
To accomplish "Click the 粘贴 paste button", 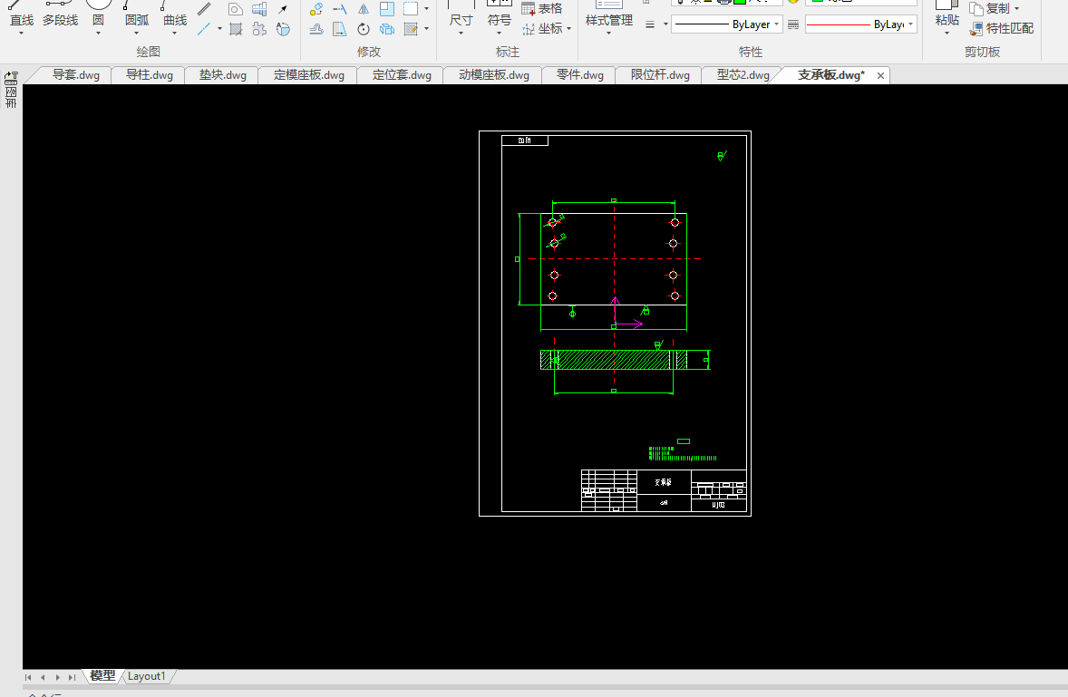I will tap(947, 19).
